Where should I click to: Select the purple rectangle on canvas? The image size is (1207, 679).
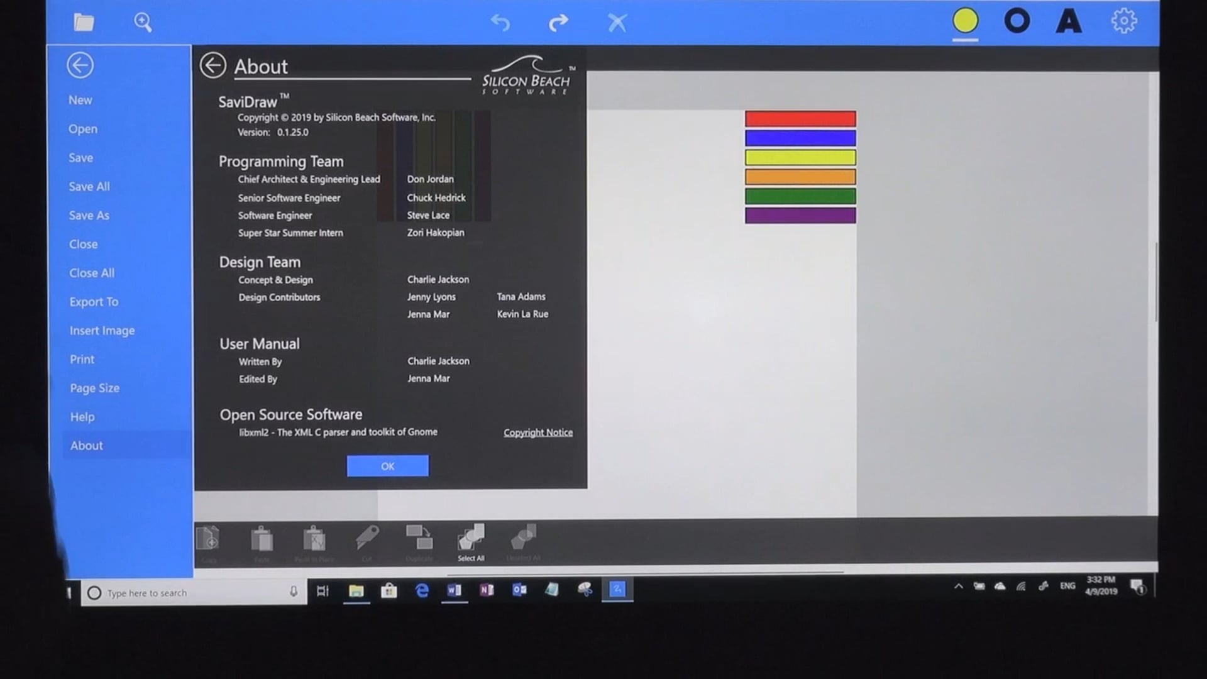tap(800, 216)
